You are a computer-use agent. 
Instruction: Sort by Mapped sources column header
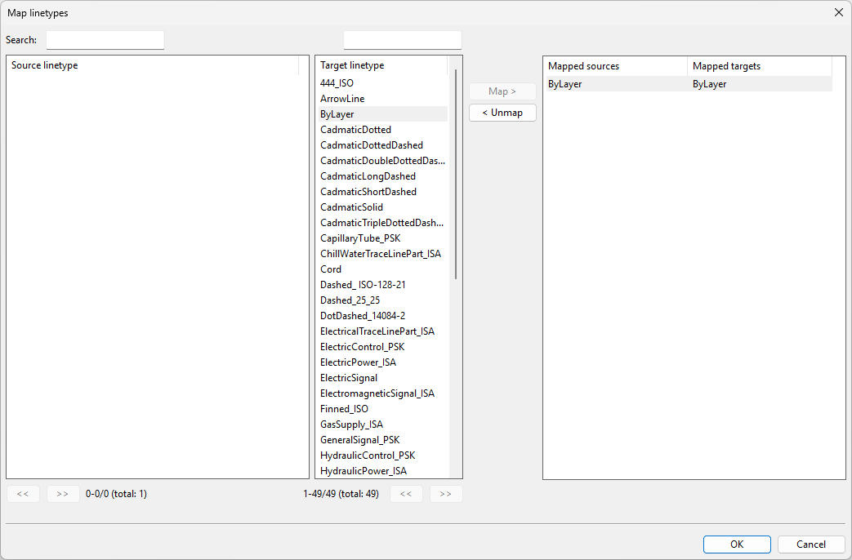615,66
